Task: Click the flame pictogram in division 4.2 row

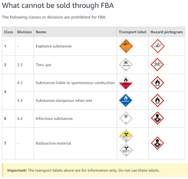Action: [x=158, y=83]
